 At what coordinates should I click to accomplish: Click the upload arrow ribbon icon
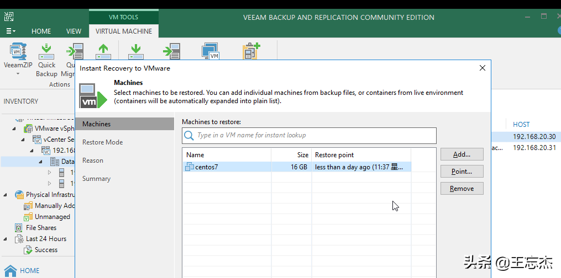point(103,51)
